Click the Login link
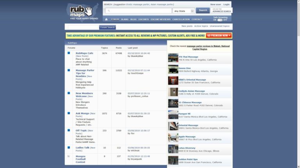The image size is (300, 168). [x=226, y=4]
